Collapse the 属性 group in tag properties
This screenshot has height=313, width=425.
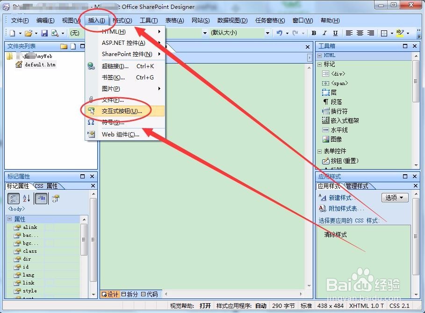coord(10,219)
